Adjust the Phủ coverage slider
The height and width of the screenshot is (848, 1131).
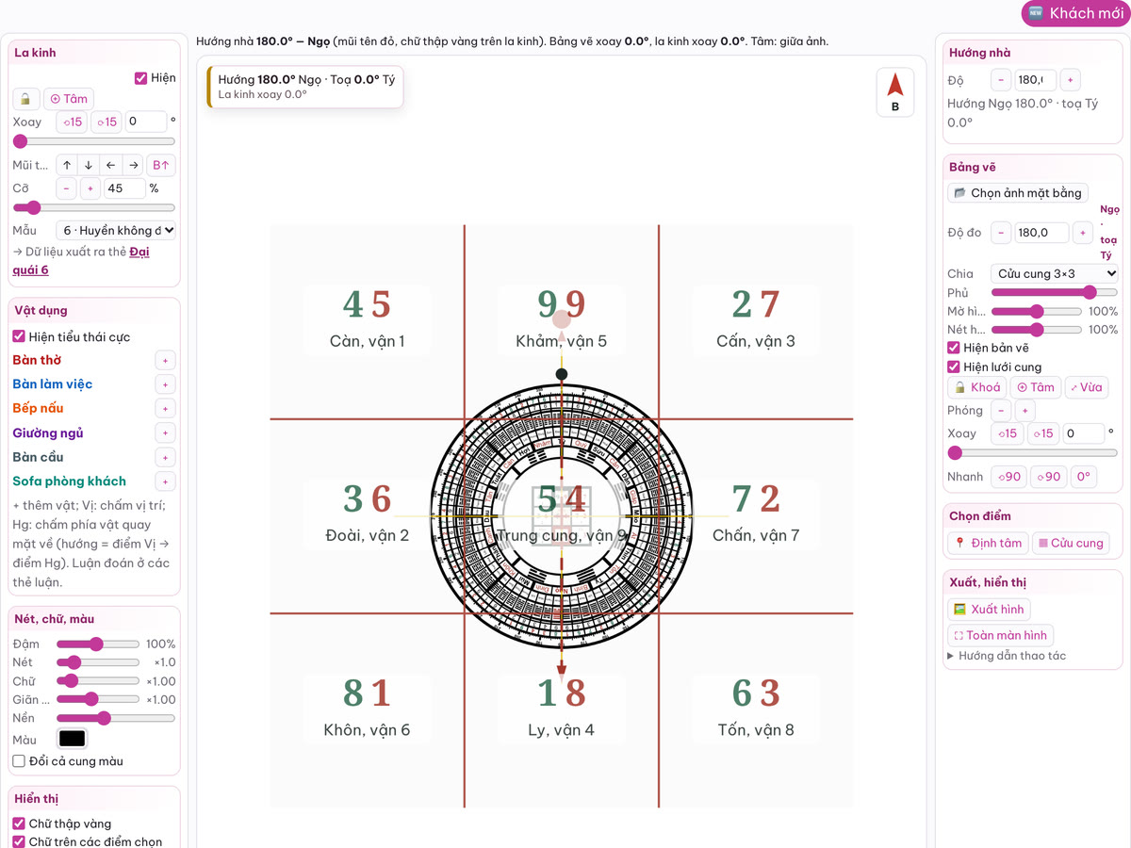coord(1055,293)
